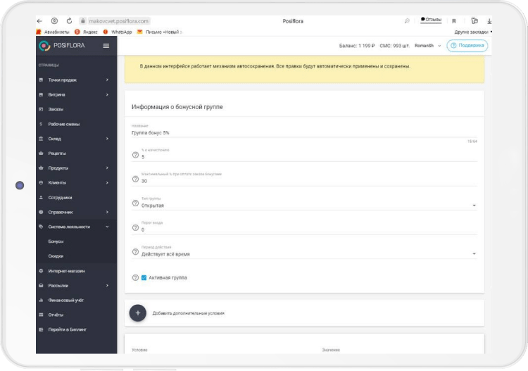Click 'Другие закладки' on bookmarks bar
The height and width of the screenshot is (371, 528).
click(x=472, y=32)
